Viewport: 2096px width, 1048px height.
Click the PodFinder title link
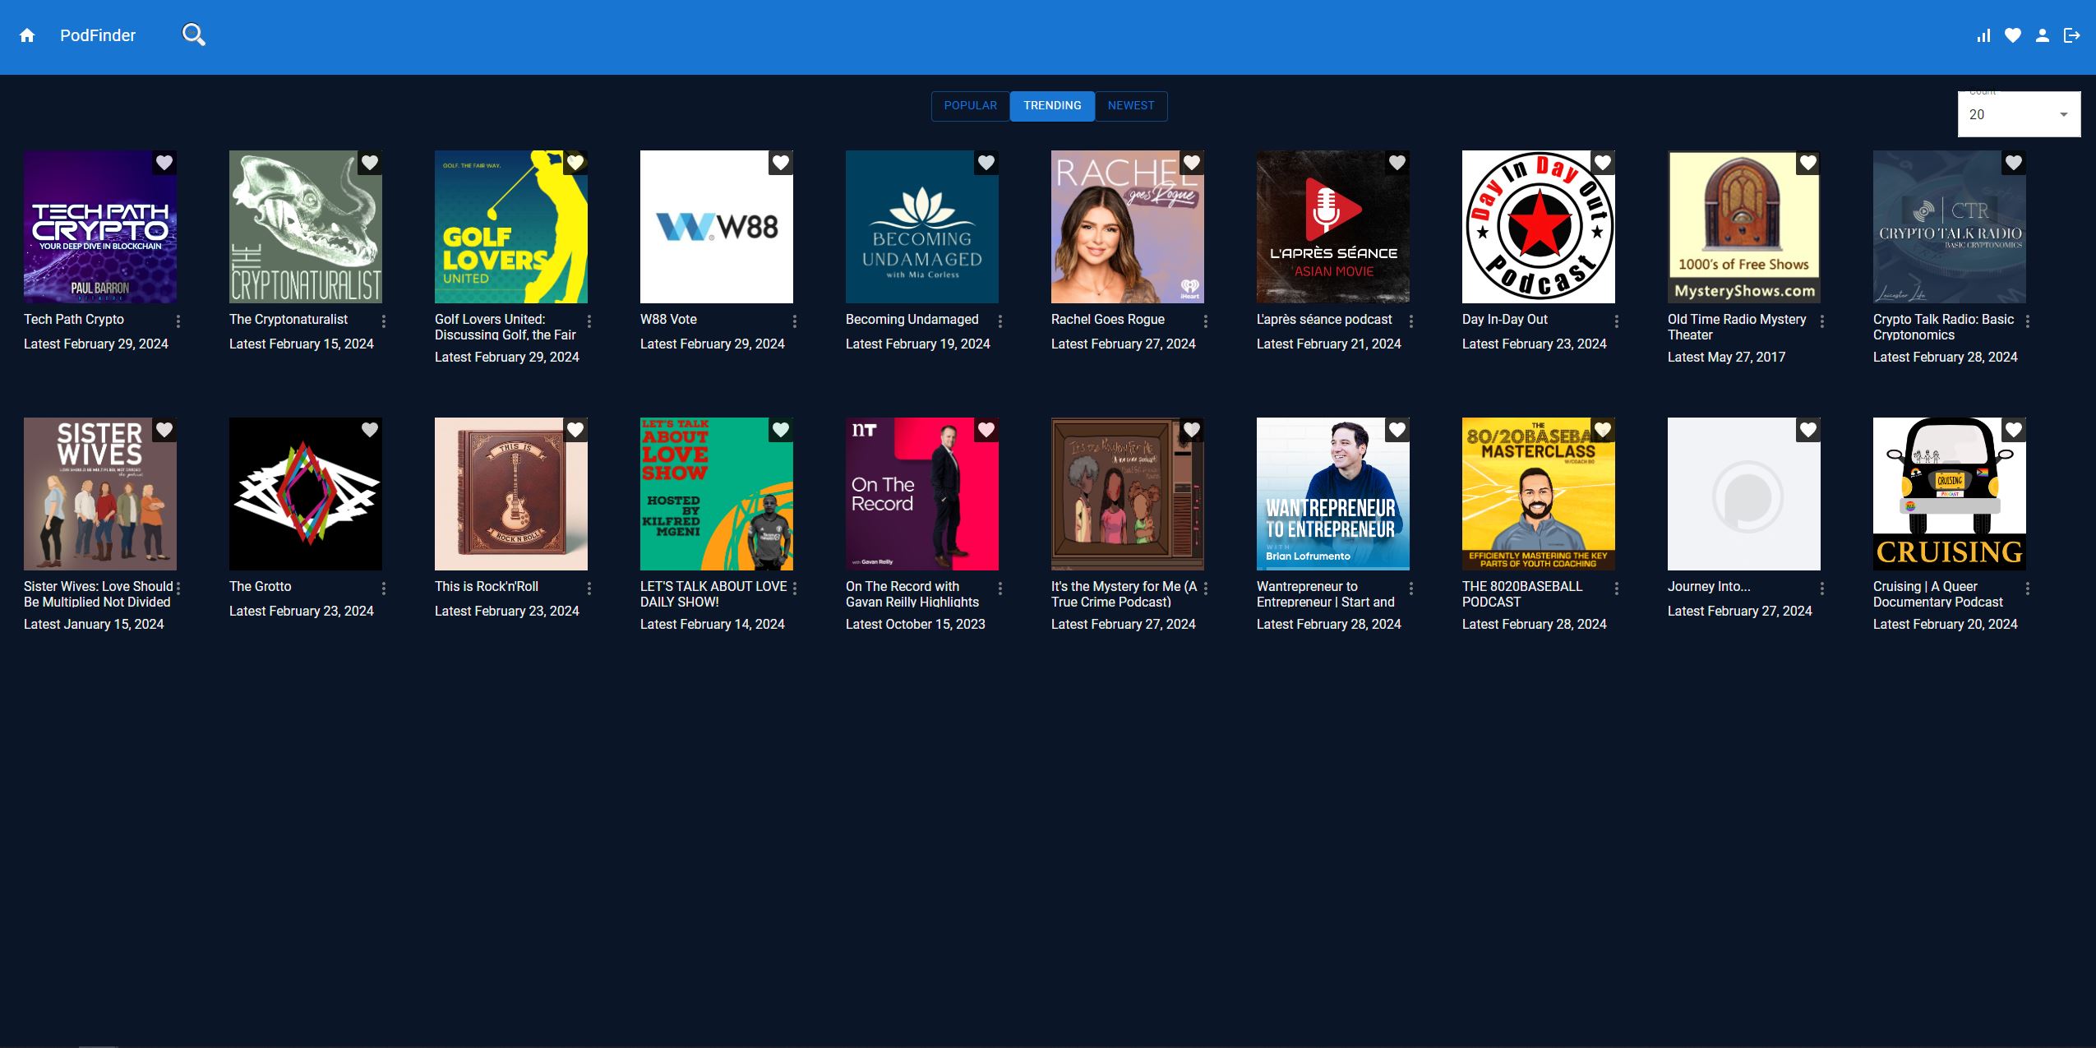pyautogui.click(x=98, y=35)
